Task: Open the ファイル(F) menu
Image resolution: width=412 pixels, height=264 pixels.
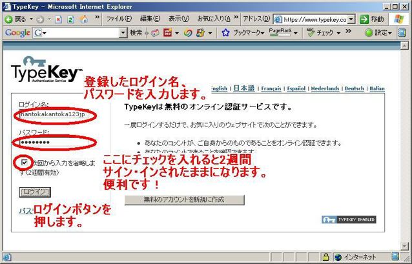Action: click(119, 19)
